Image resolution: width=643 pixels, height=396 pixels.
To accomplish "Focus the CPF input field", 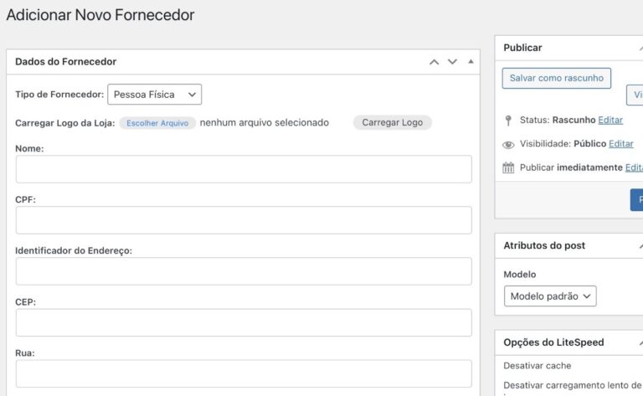I will [x=244, y=220].
